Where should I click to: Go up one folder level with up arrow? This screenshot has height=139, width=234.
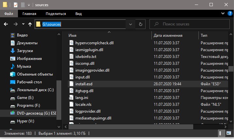(30, 24)
